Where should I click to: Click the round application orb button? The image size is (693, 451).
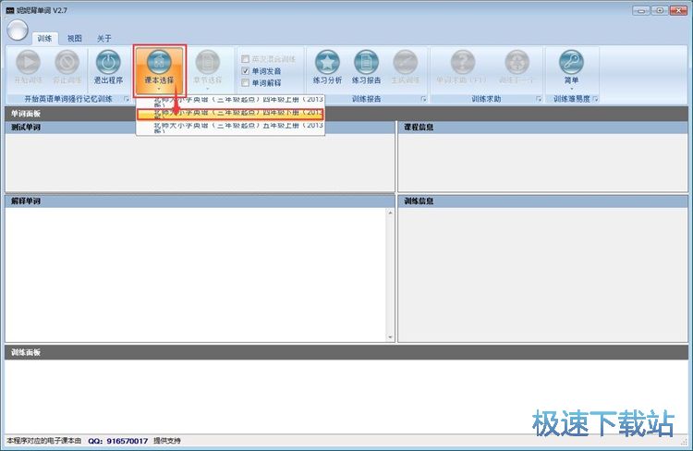[18, 30]
